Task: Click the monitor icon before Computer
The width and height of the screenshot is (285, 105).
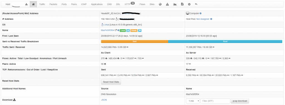Action: tap(188, 13)
